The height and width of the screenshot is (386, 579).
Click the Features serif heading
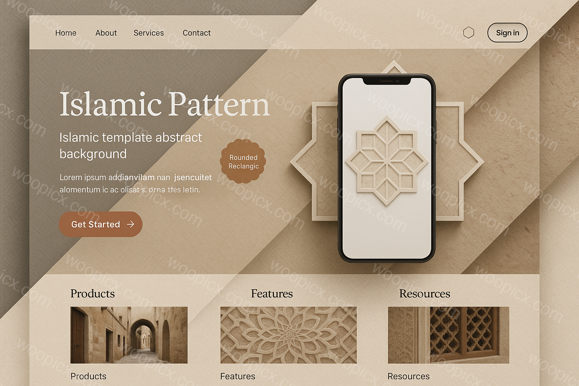(x=272, y=294)
